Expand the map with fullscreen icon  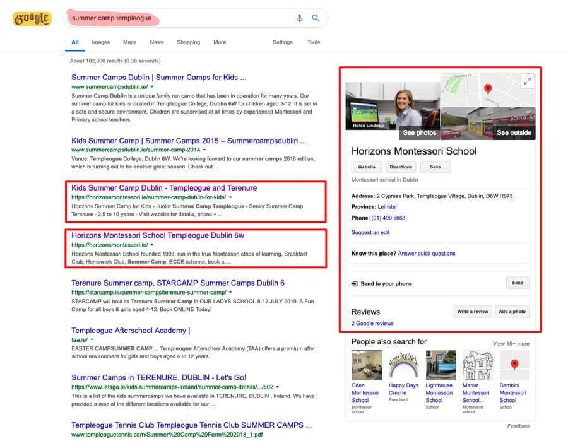(528, 81)
